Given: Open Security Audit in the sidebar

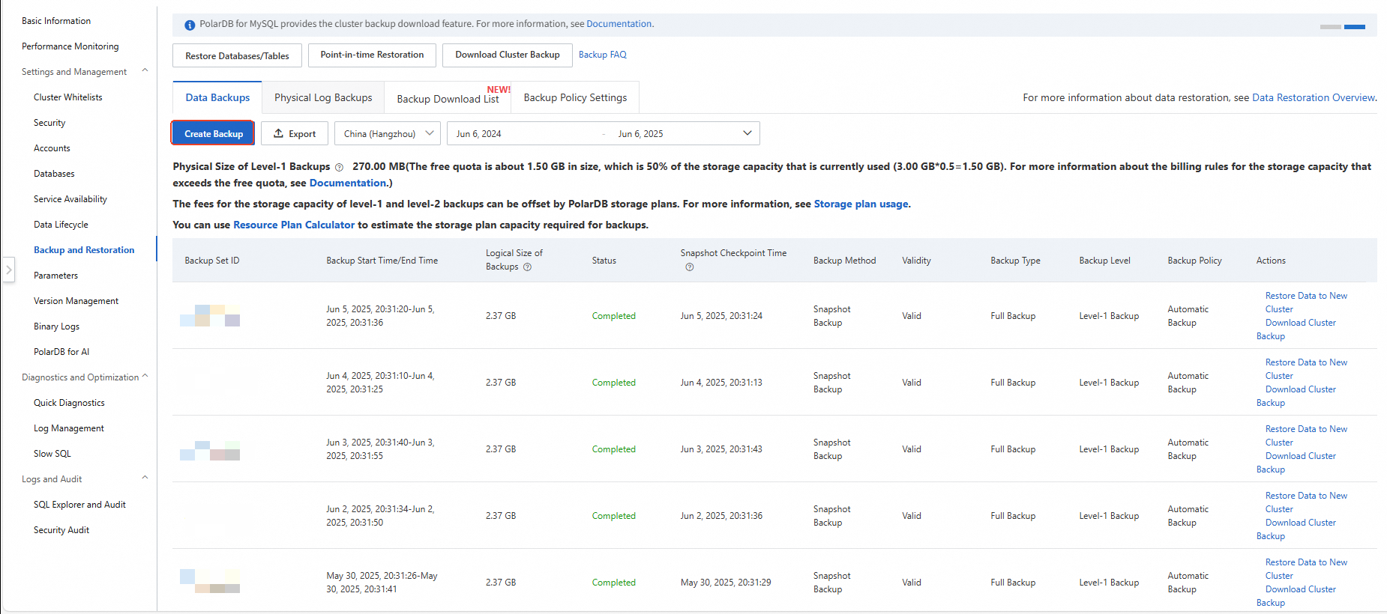Looking at the screenshot, I should [61, 530].
